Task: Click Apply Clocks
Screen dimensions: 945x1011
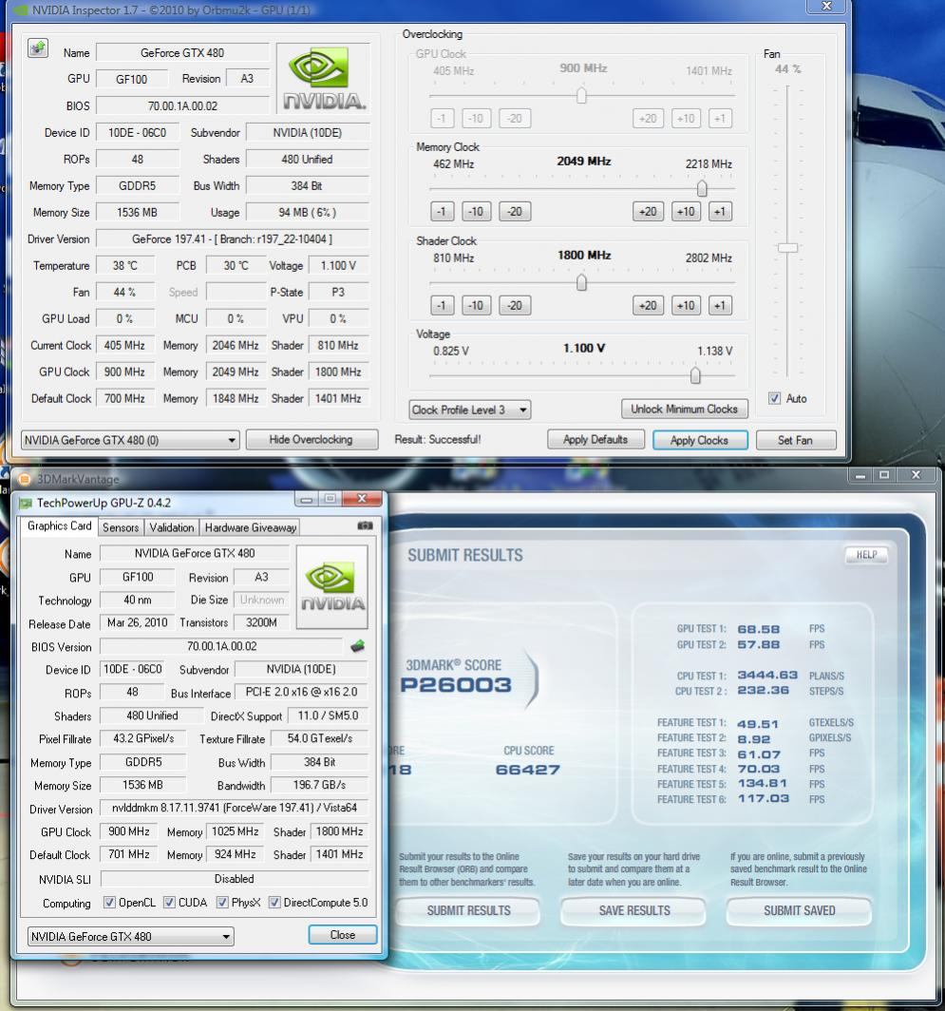Action: (699, 440)
